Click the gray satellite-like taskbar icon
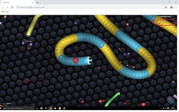 [x=55, y=108]
